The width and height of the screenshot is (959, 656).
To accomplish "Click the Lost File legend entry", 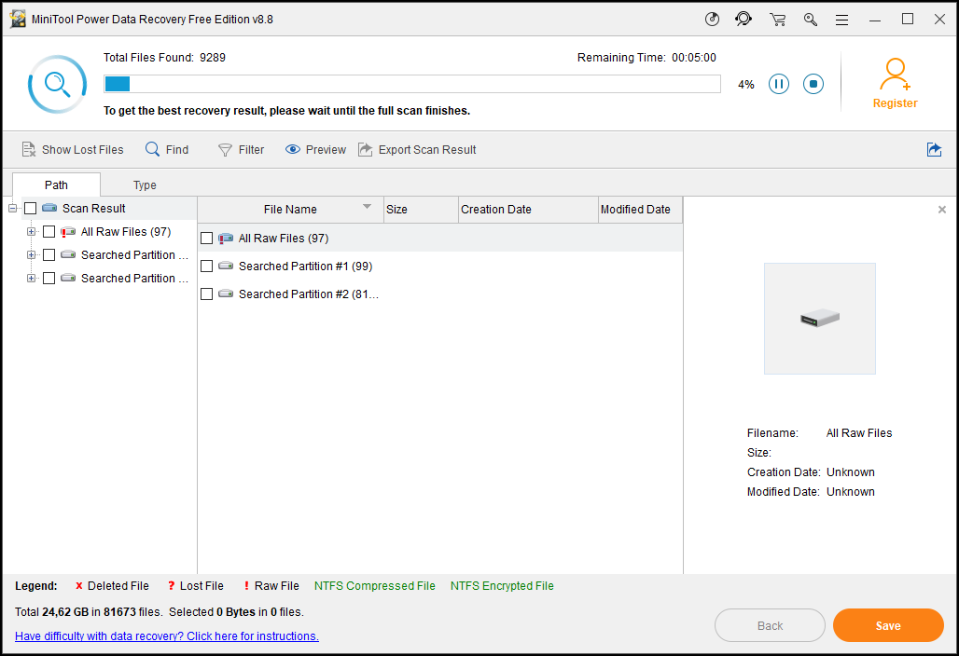I will [196, 586].
